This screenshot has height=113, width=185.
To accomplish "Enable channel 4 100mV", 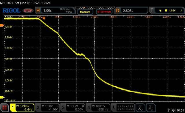I will pyautogui.click(x=98, y=108).
